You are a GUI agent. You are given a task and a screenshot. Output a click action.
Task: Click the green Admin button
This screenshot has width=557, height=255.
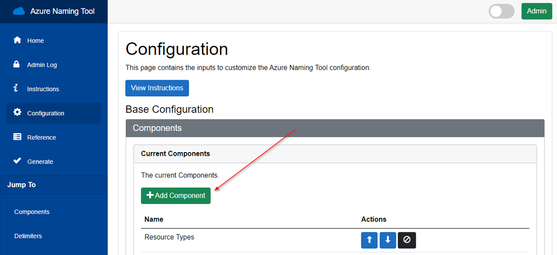537,11
